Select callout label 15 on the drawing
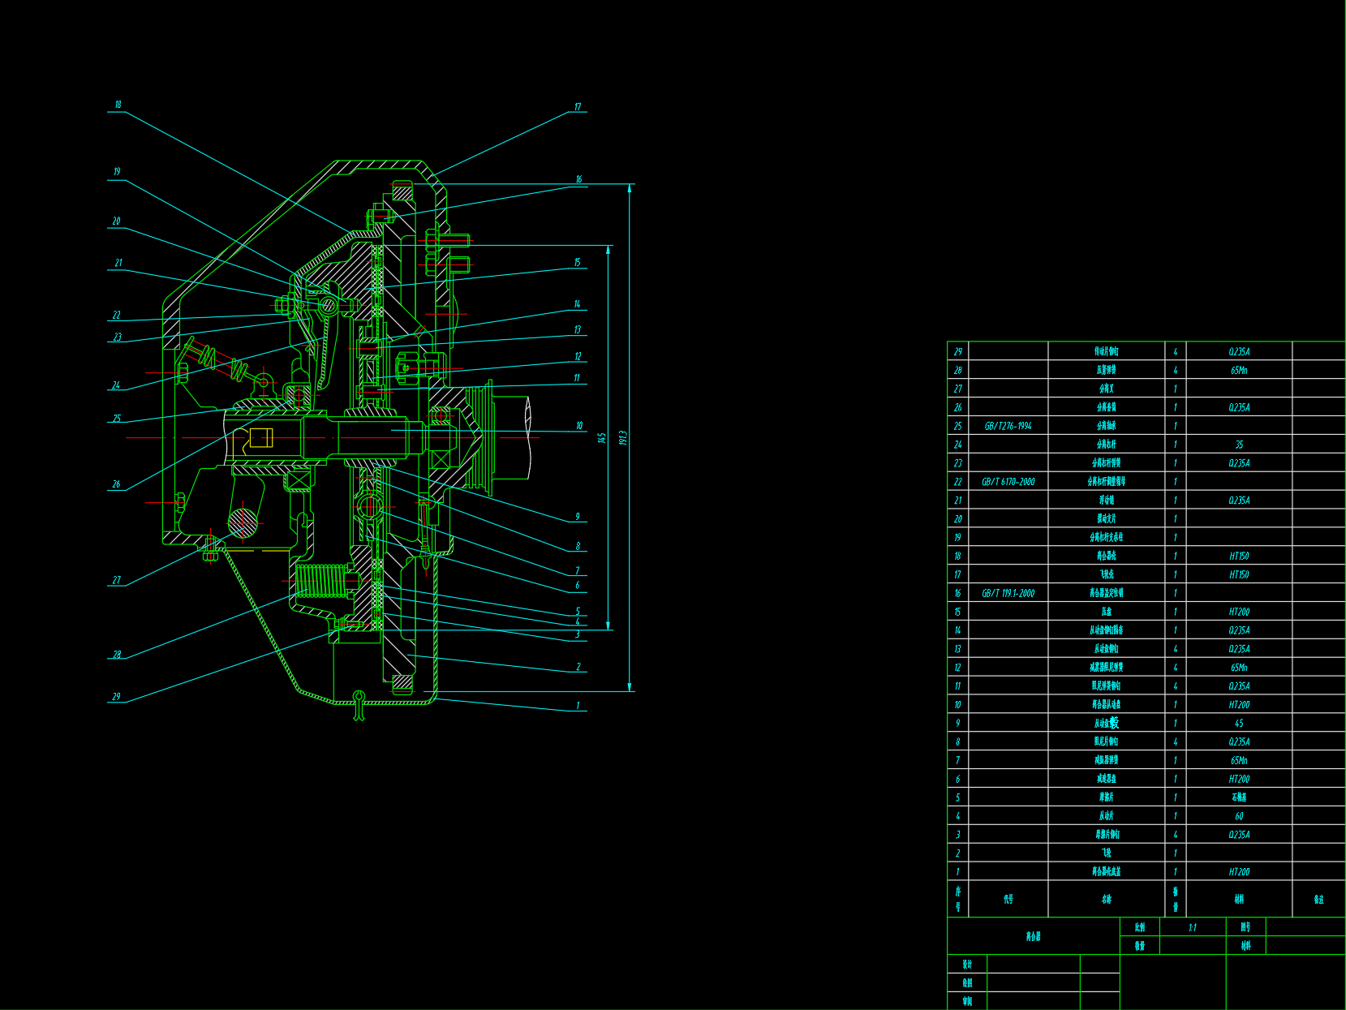The image size is (1346, 1010). [x=578, y=262]
